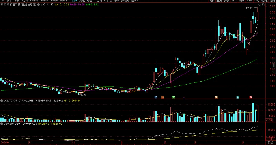Click the 涨 limit-up event marker
Screen dimensions: 276x145
(x=251, y=97)
